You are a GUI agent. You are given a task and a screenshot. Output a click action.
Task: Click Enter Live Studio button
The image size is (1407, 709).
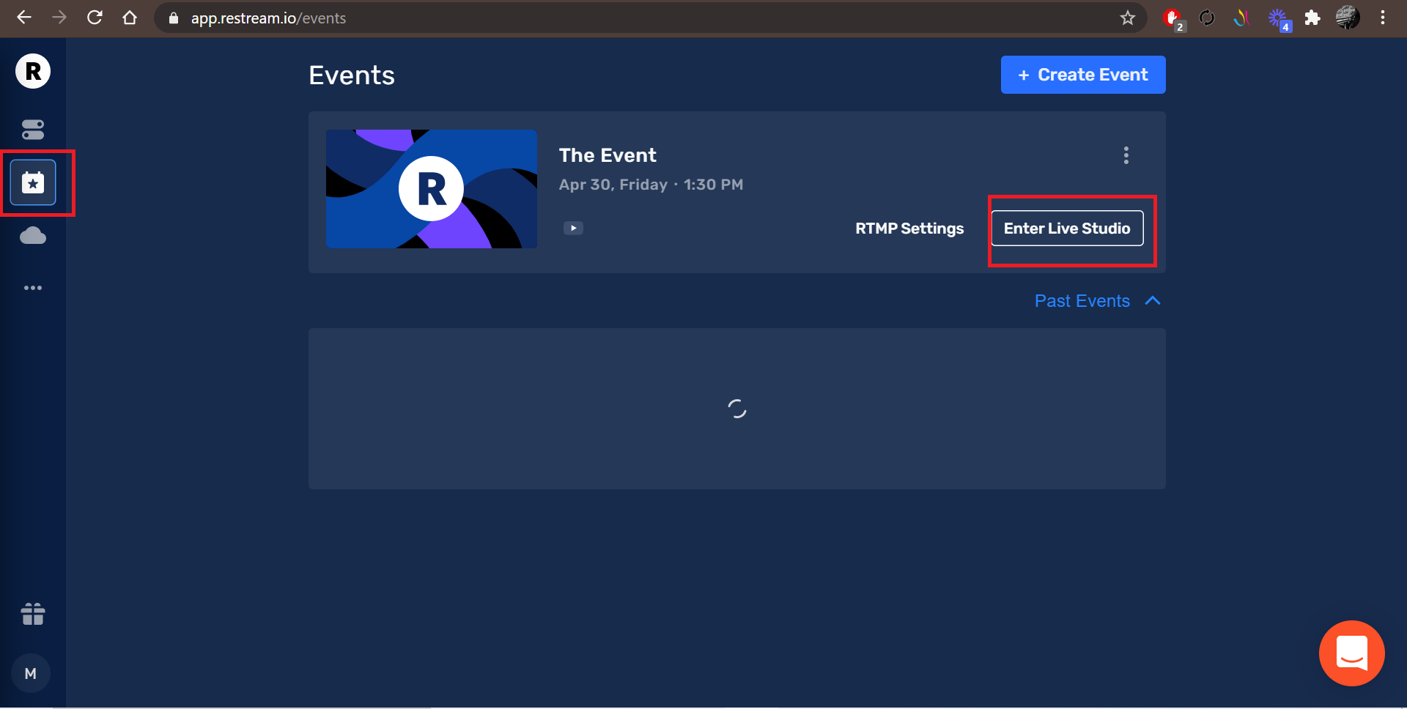click(x=1067, y=229)
